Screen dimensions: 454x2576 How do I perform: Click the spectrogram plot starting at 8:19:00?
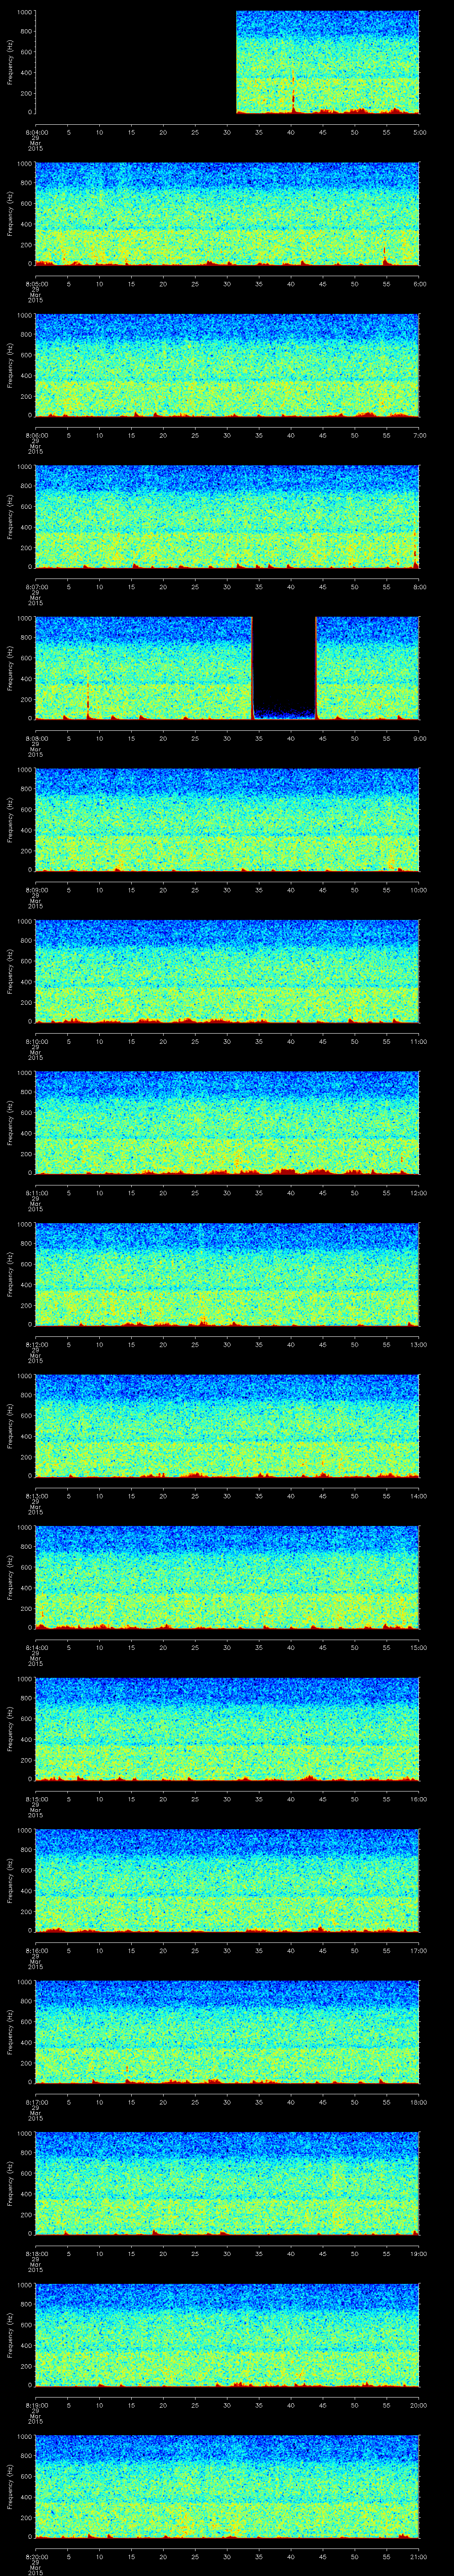click(x=227, y=2334)
